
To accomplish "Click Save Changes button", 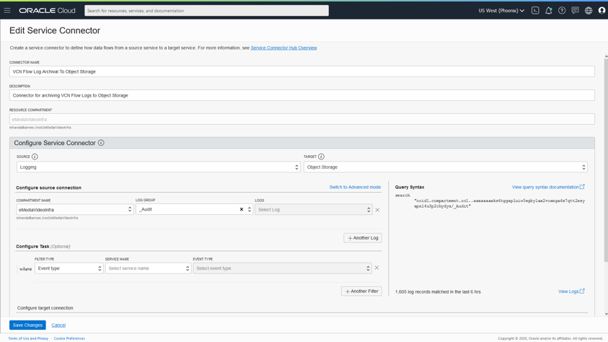I will 27,325.
